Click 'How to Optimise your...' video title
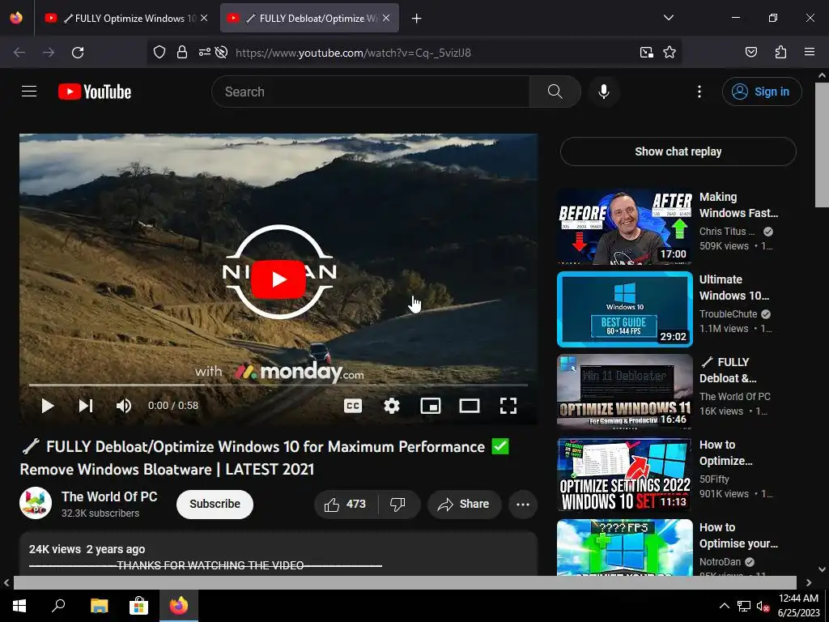Image resolution: width=829 pixels, height=622 pixels. tap(738, 535)
